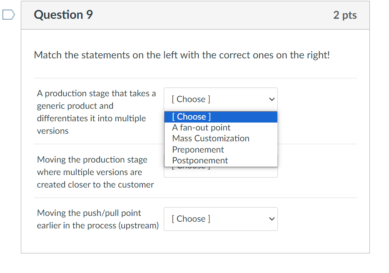Select 'Mass Customization' in the dropdown list

pyautogui.click(x=210, y=138)
